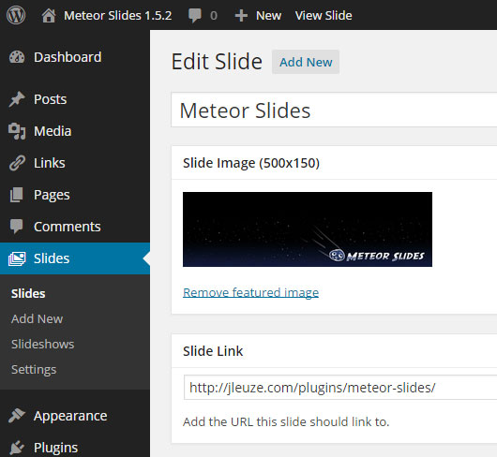Click the Media icon in sidebar

pos(17,131)
